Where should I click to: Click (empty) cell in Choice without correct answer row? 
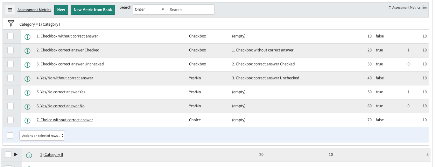(x=239, y=120)
